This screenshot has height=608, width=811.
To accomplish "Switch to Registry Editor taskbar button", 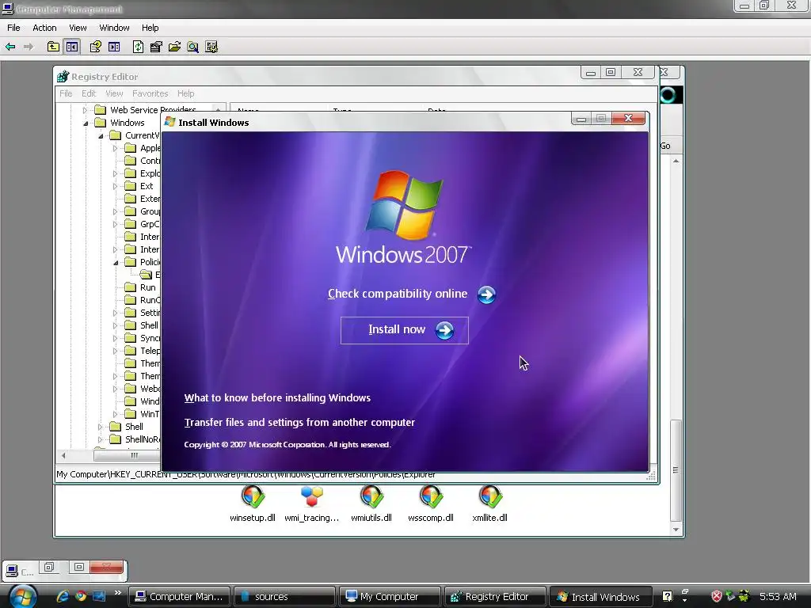I will [x=496, y=597].
